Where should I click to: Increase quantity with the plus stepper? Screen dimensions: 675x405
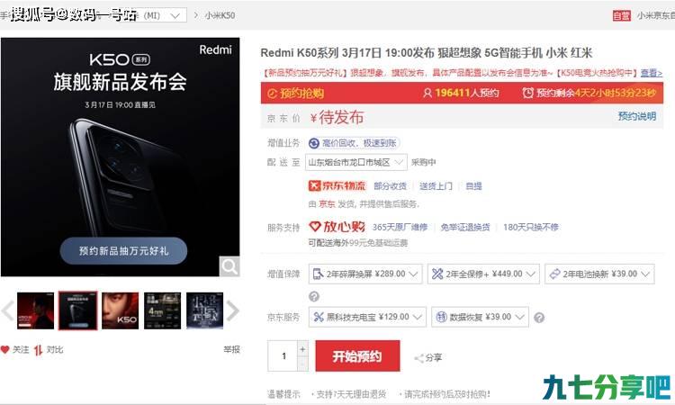302,349
